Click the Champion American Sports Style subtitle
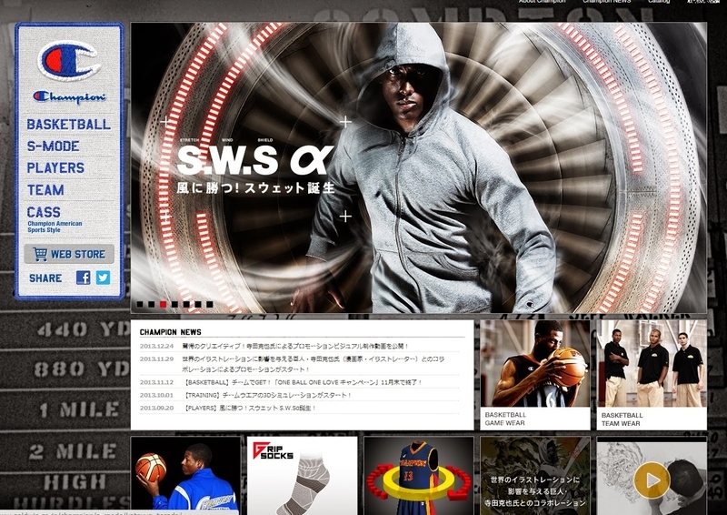This screenshot has height=515, width=727. (x=55, y=227)
